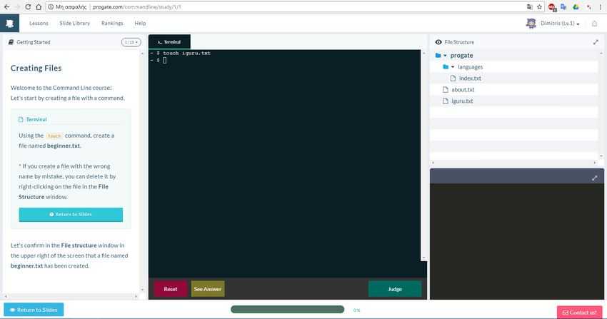Click the Getting Started book icon
607x319 pixels.
tap(11, 42)
